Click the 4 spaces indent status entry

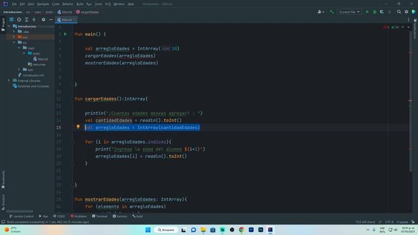tap(402, 222)
